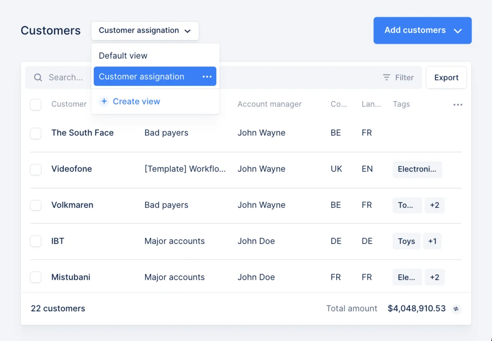Click the Export button
Viewport: 492px width, 341px height.
tap(446, 77)
